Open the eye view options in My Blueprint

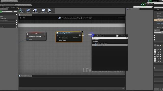(x=15, y=12)
